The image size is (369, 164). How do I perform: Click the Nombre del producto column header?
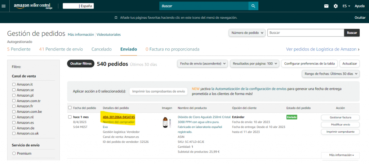point(192,108)
